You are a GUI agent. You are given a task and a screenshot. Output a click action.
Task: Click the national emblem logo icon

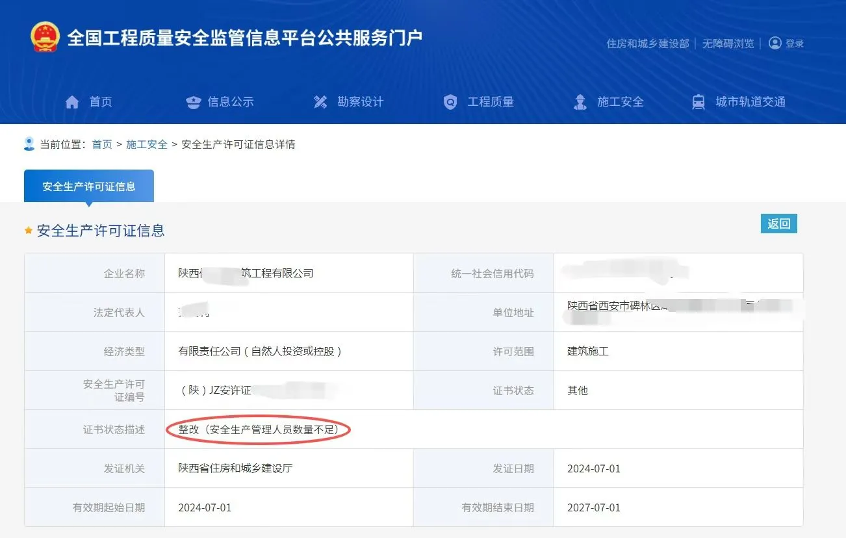(44, 38)
